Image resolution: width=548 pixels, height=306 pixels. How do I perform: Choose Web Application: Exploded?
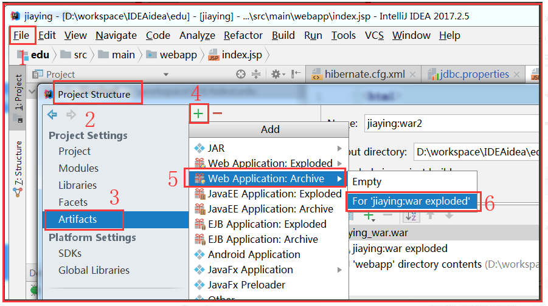(x=269, y=163)
